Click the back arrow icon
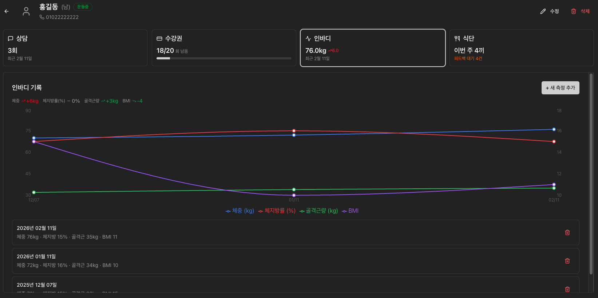598x298 pixels. (x=7, y=11)
